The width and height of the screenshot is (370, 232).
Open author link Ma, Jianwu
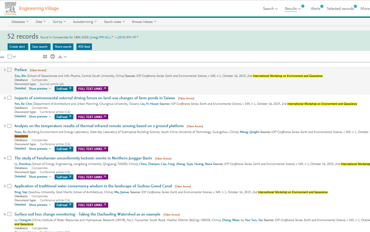click(122, 192)
